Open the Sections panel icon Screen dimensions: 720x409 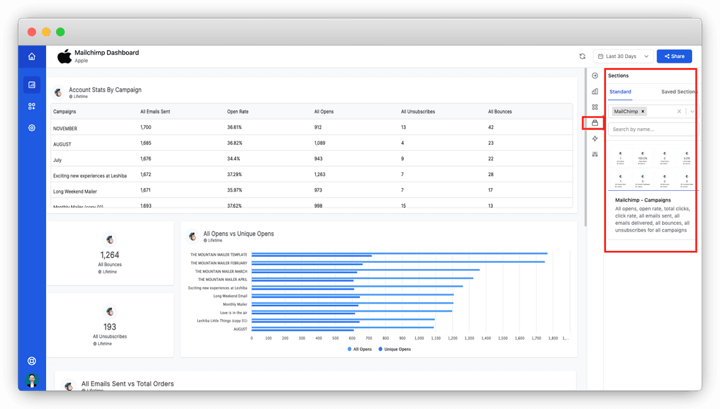pyautogui.click(x=595, y=123)
